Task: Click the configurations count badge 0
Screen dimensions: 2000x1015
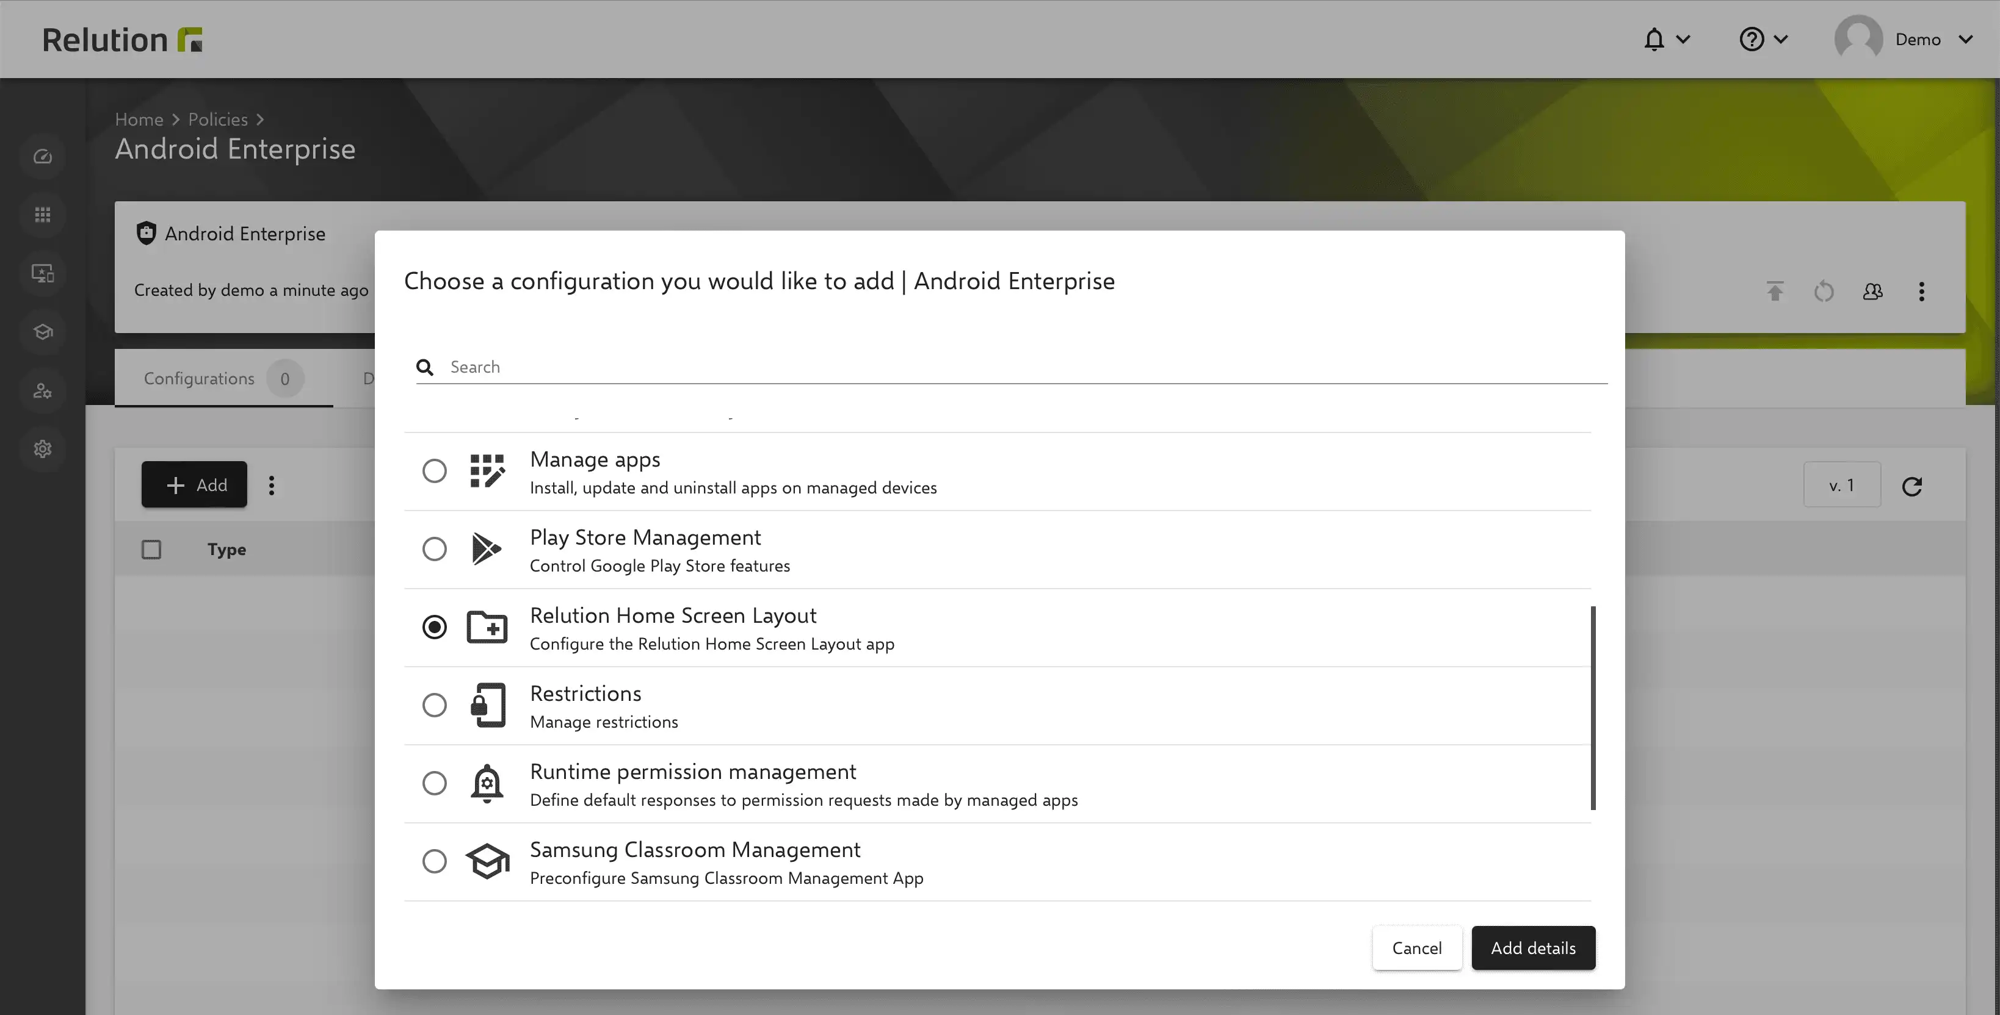Action: 285,379
